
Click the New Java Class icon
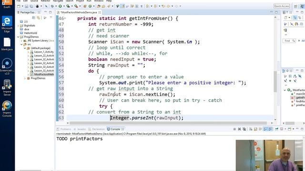tap(90, 6)
